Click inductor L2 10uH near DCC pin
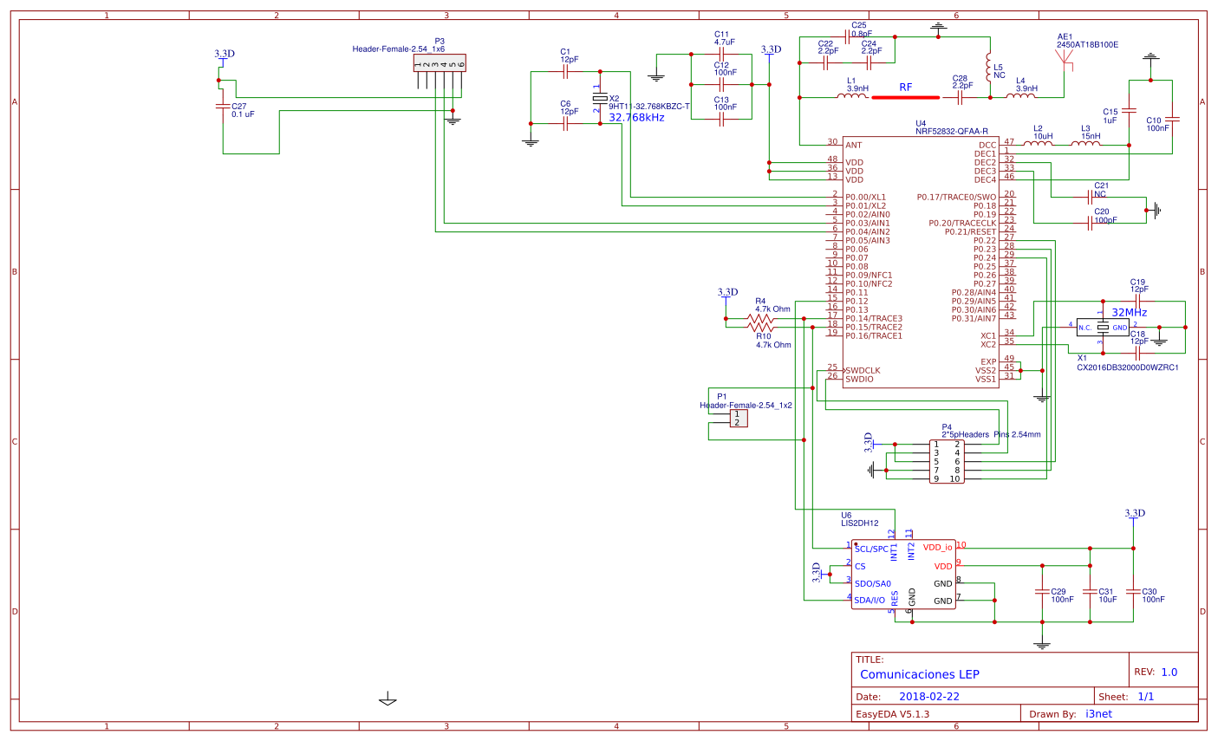The height and width of the screenshot is (741, 1218). coord(1038,141)
